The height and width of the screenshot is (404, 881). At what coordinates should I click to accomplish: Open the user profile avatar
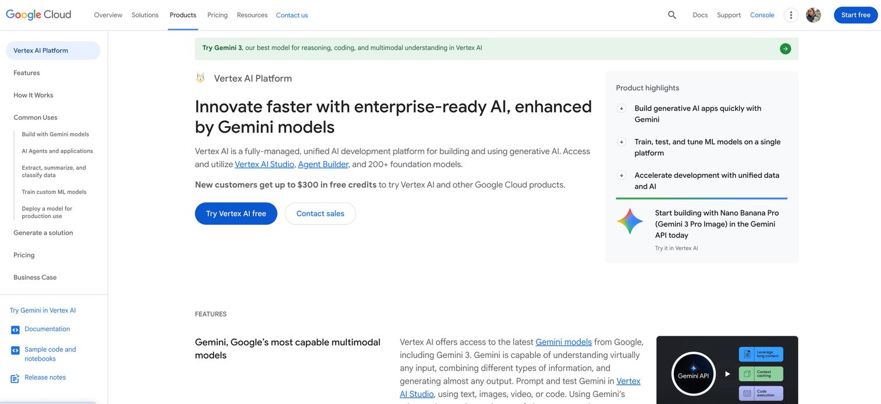click(813, 15)
